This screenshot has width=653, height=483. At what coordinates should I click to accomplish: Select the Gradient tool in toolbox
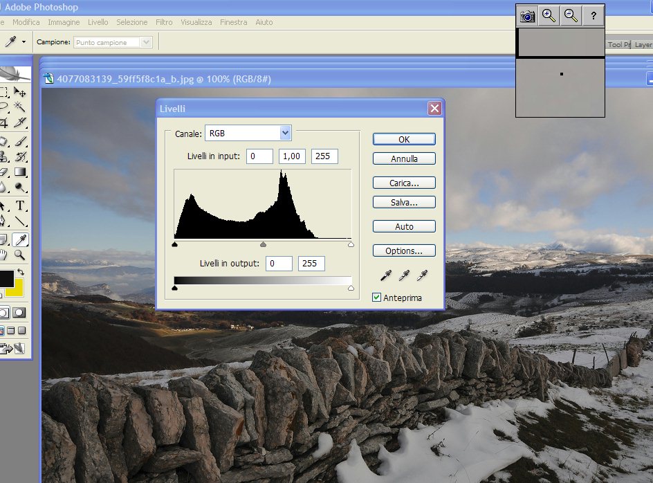[x=21, y=172]
